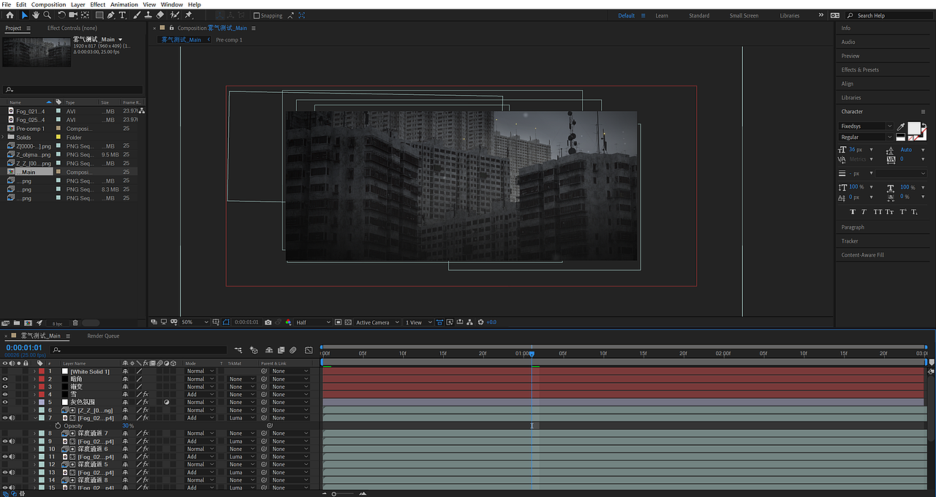Open the Fixedsys font family dropdown
Screen dimensions: 936x497
(x=866, y=126)
